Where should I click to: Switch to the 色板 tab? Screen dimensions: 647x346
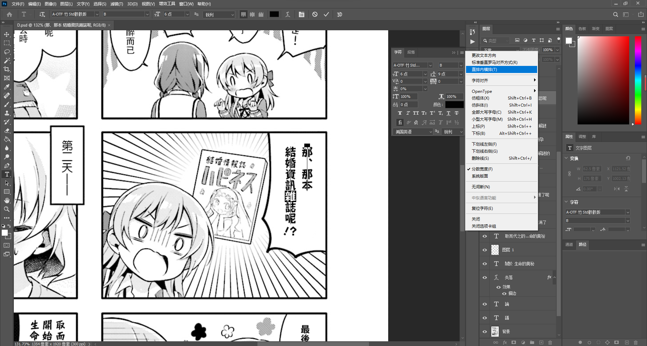[x=582, y=29]
